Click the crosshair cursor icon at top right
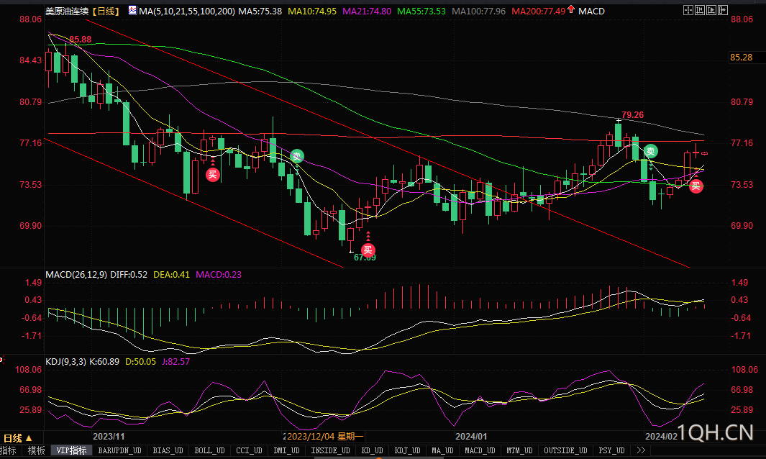766x459 pixels. [x=688, y=10]
